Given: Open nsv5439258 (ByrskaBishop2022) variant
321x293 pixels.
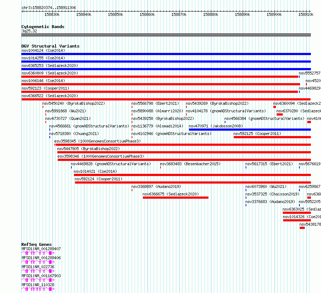Looking at the screenshot, I should (163, 118).
